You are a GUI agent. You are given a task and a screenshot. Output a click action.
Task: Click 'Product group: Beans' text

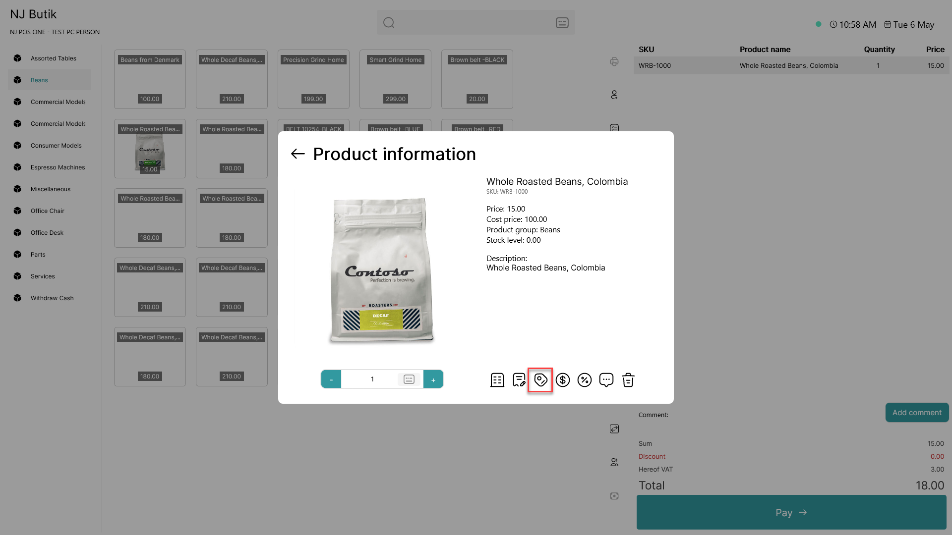point(523,230)
